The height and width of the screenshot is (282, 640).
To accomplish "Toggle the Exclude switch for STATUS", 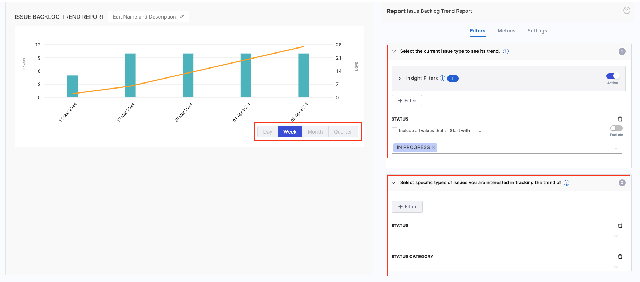I will click(616, 128).
